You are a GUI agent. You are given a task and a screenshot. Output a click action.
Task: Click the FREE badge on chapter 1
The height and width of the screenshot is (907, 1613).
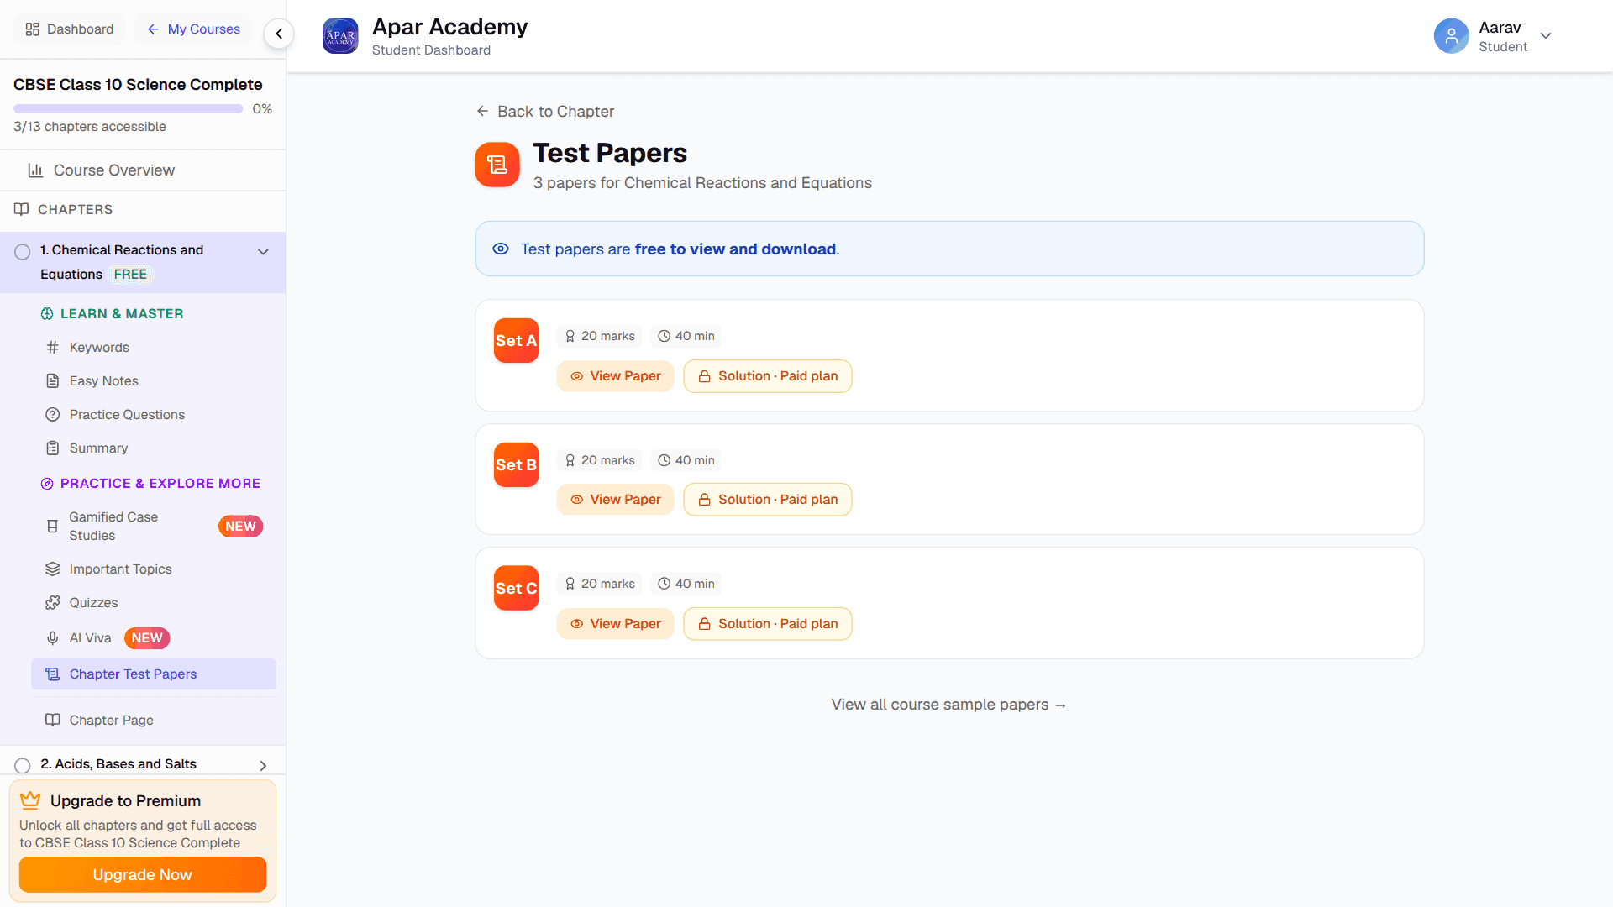(130, 275)
